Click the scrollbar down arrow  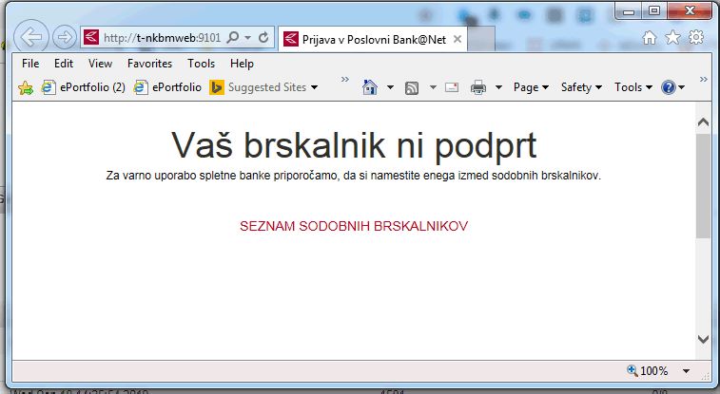click(703, 339)
